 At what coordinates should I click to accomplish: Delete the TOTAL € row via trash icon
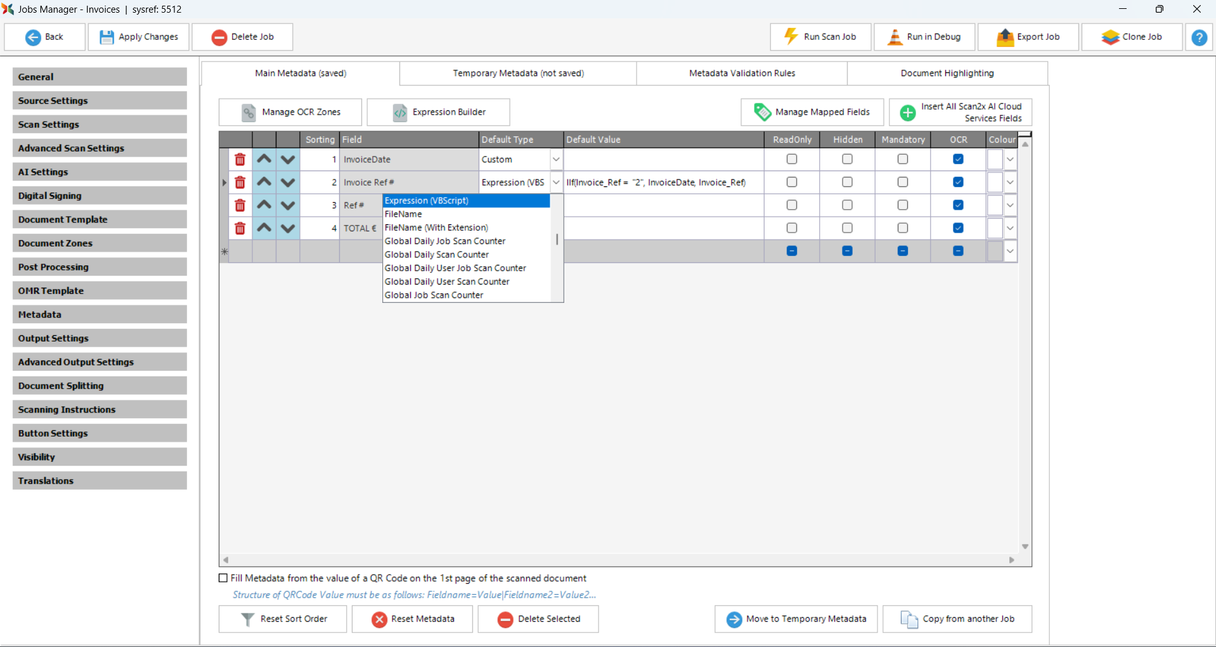240,228
